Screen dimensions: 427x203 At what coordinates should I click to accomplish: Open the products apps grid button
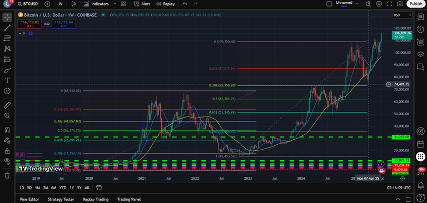point(420,156)
